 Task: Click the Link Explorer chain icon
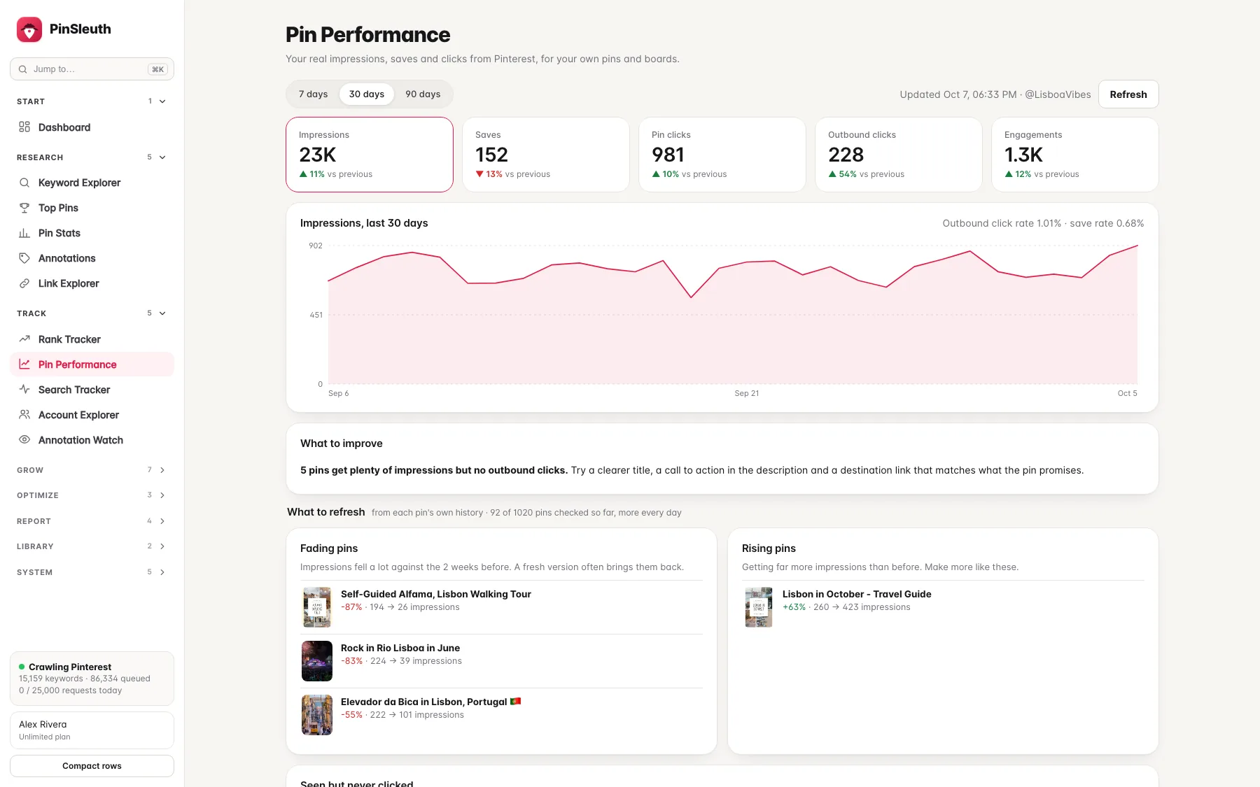[24, 283]
